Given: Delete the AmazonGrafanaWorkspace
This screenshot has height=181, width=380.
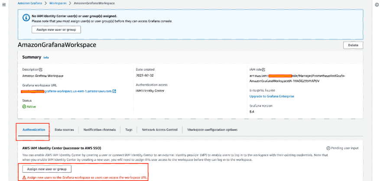Looking at the screenshot, I should click(353, 45).
